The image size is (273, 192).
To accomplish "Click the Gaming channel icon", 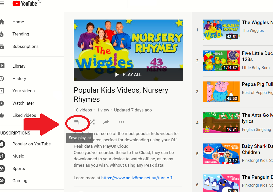I will [2, 181].
